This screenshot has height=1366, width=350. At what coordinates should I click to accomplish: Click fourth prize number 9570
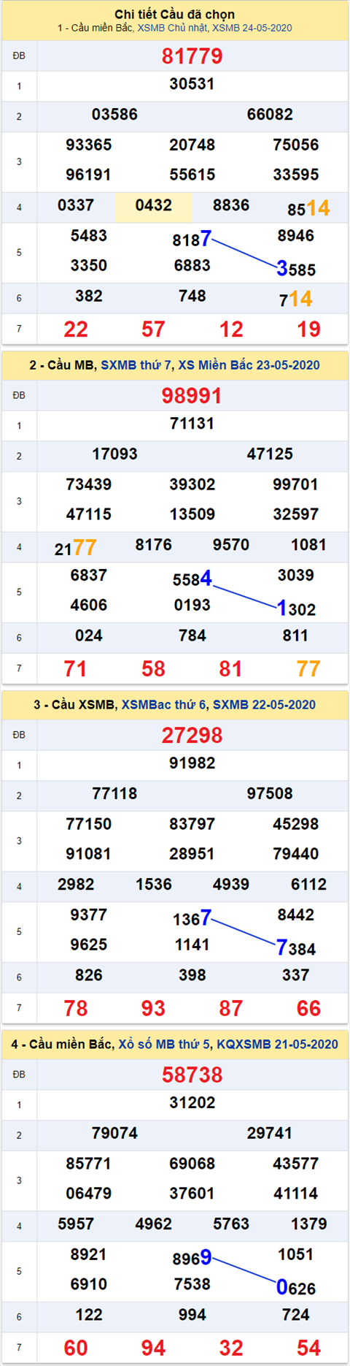point(231,545)
